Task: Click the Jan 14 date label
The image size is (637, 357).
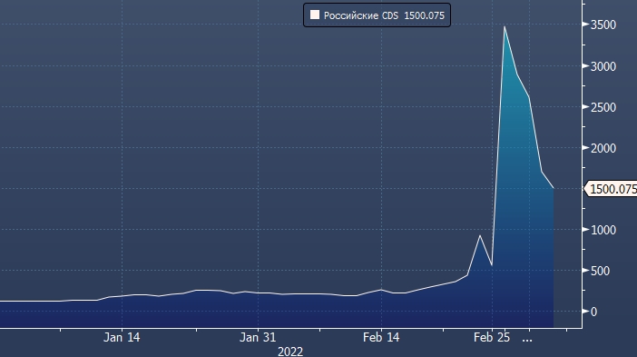Action: (x=122, y=337)
